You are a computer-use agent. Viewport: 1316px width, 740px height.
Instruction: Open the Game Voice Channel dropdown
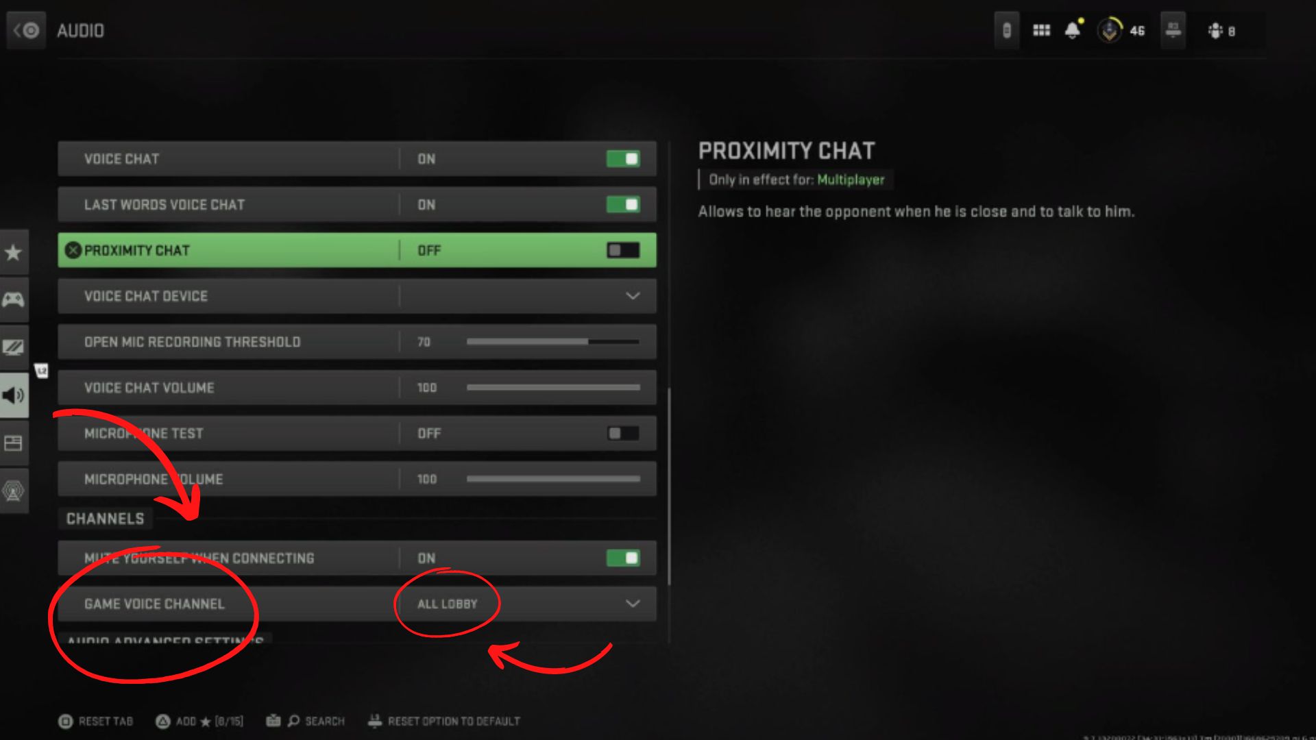pyautogui.click(x=633, y=604)
